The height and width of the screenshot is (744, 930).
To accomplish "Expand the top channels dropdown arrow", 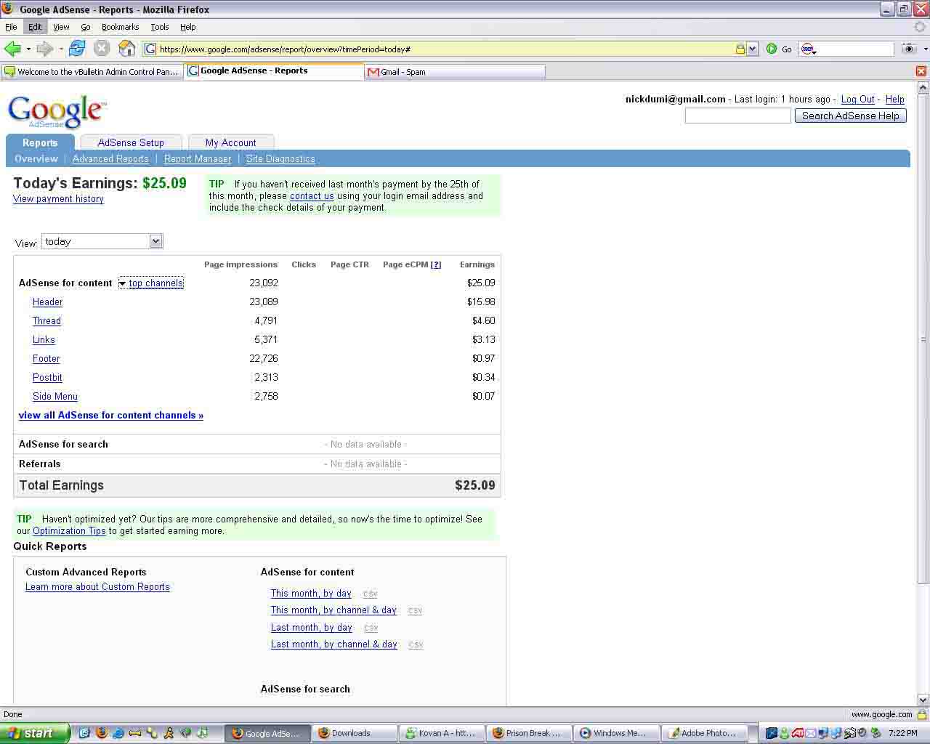I will coord(123,283).
